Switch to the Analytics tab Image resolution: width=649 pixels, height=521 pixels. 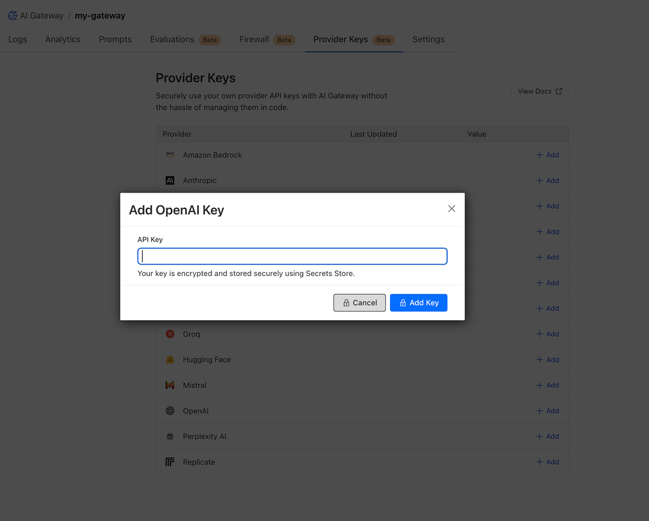point(63,39)
